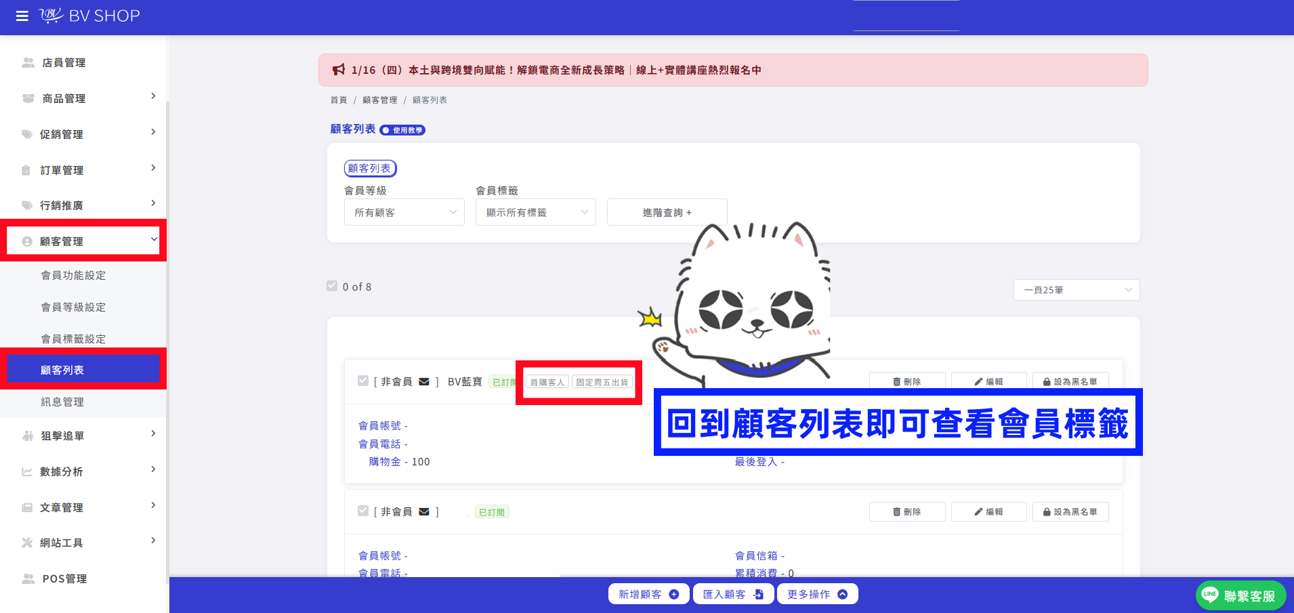Screen dimensions: 1294x613
Task: Expand the 商品管理 menu
Action: [83, 98]
